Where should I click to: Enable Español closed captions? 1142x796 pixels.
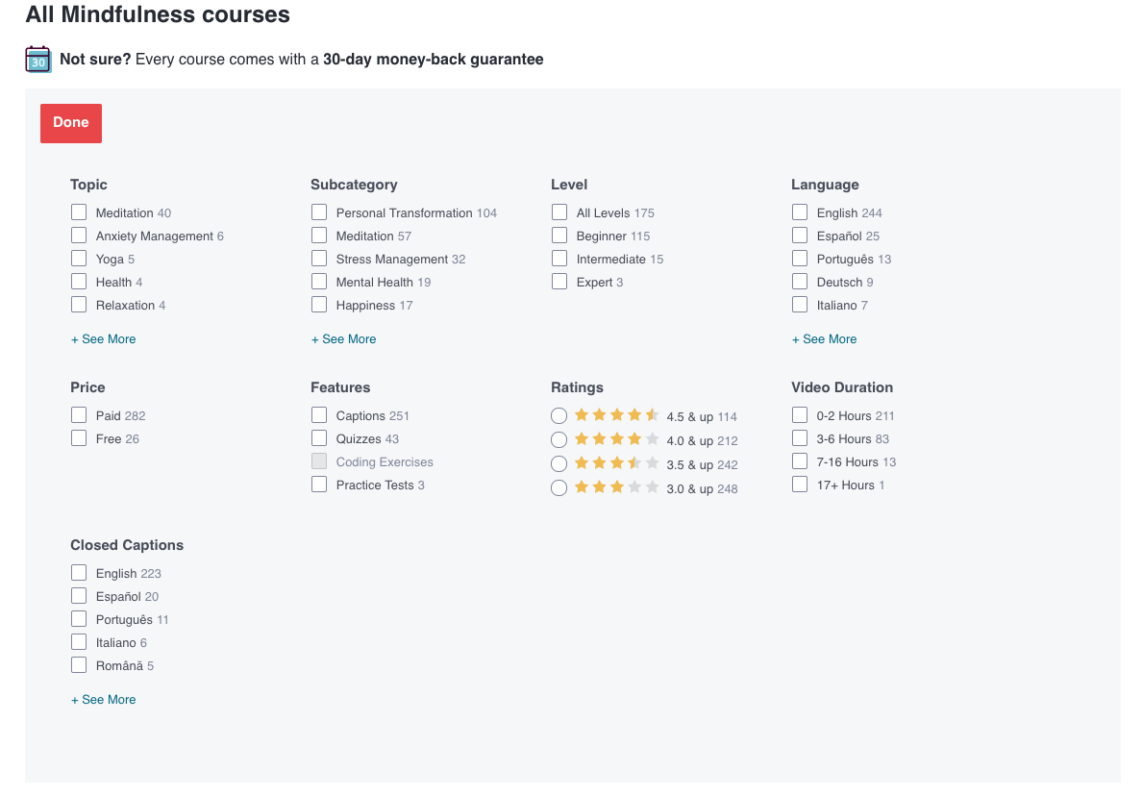pyautogui.click(x=78, y=595)
